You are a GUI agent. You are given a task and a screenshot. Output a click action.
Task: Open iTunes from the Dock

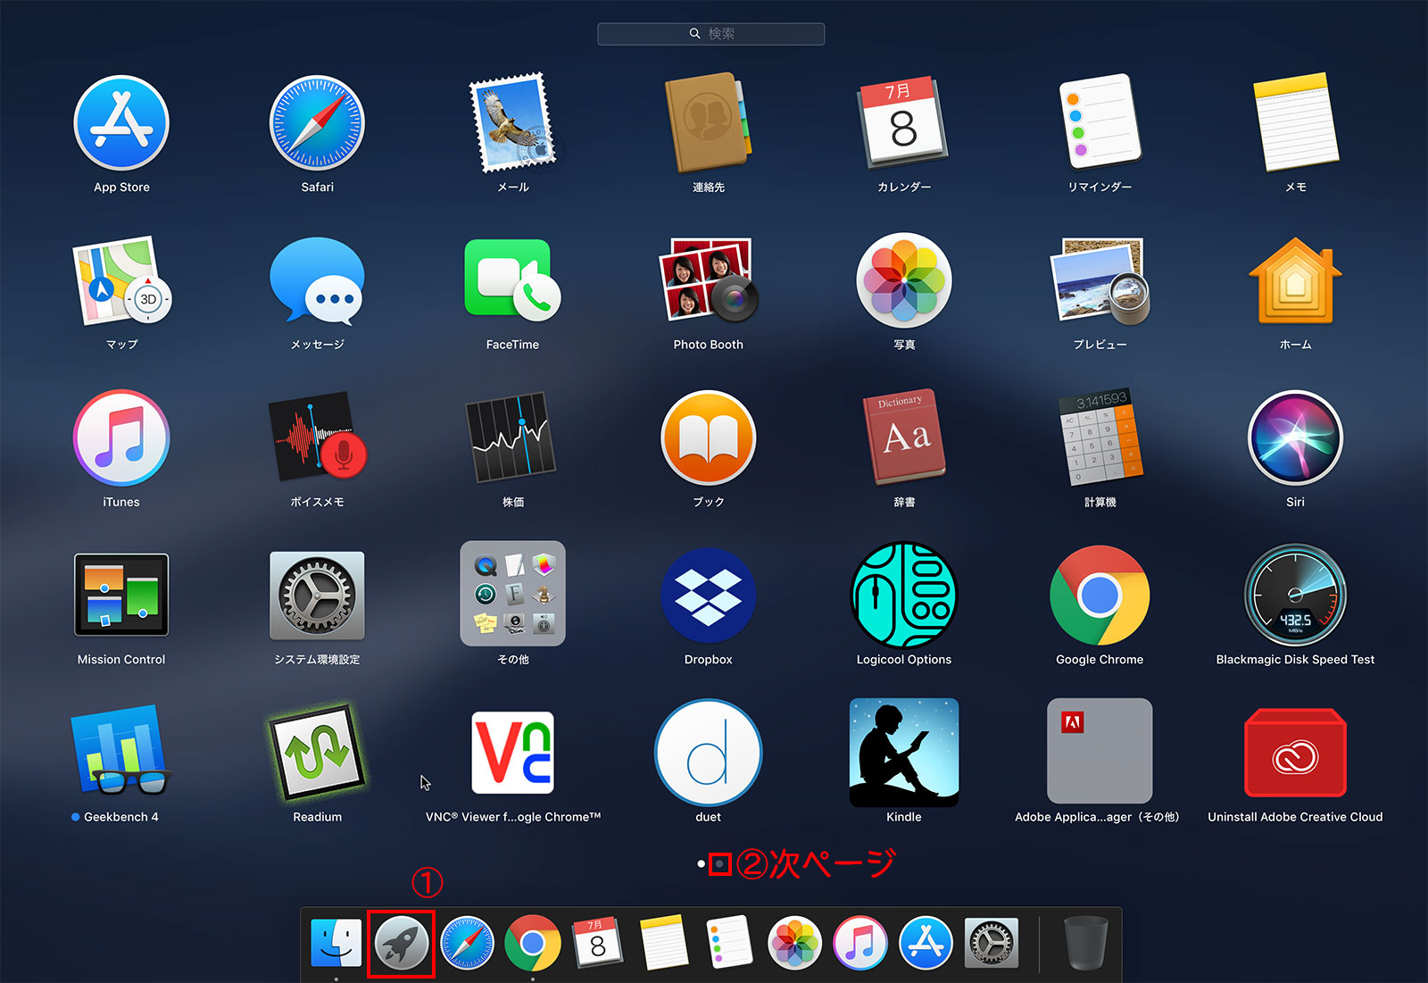pos(860,943)
